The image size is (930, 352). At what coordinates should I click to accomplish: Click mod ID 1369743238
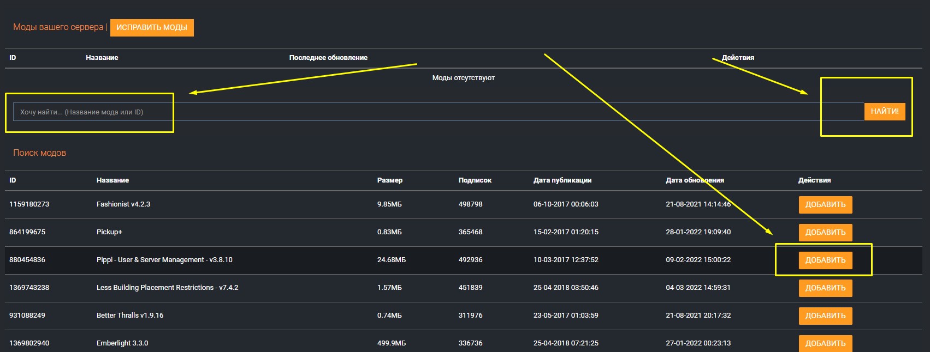click(29, 288)
